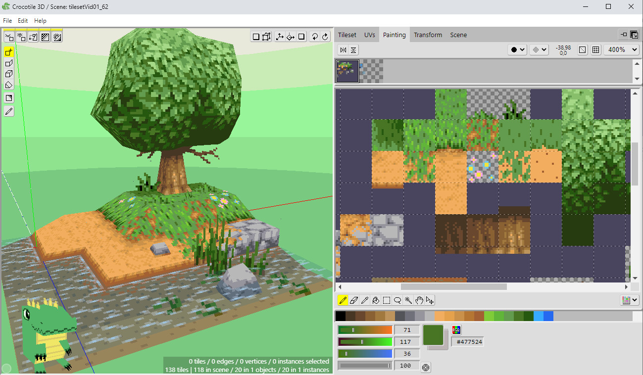This screenshot has width=643, height=375.
Task: Click the undo rotation arrow in the viewport toolbar
Action: click(x=314, y=36)
